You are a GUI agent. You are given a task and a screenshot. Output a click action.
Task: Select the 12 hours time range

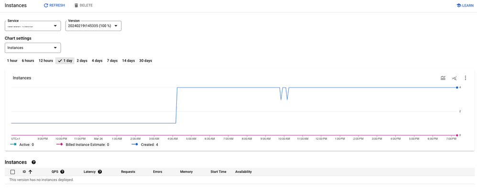point(45,61)
